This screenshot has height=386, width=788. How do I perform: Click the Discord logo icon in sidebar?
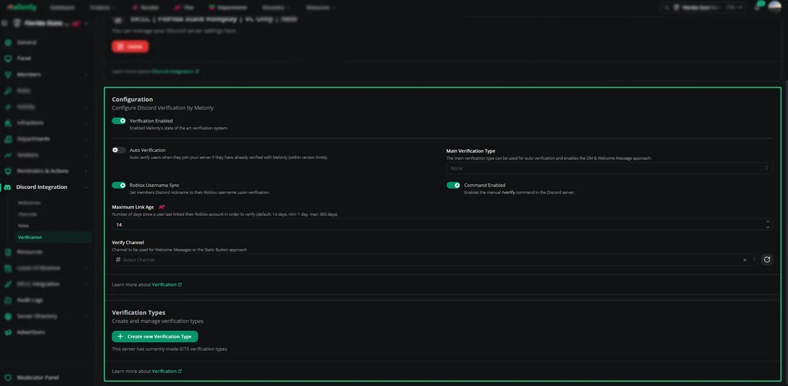pos(8,187)
